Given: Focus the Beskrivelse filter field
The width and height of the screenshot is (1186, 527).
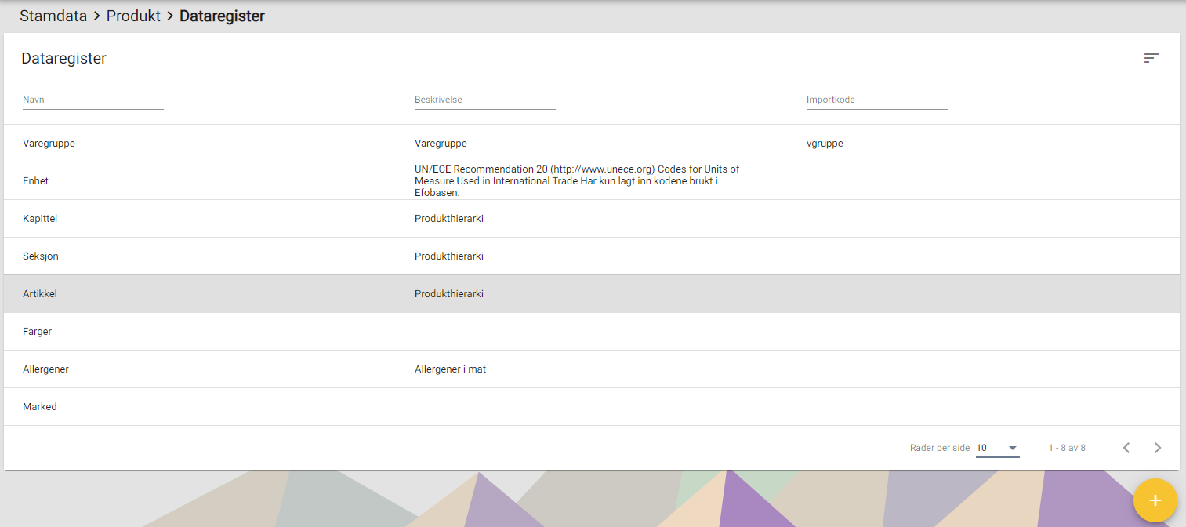Looking at the screenshot, I should [x=484, y=100].
